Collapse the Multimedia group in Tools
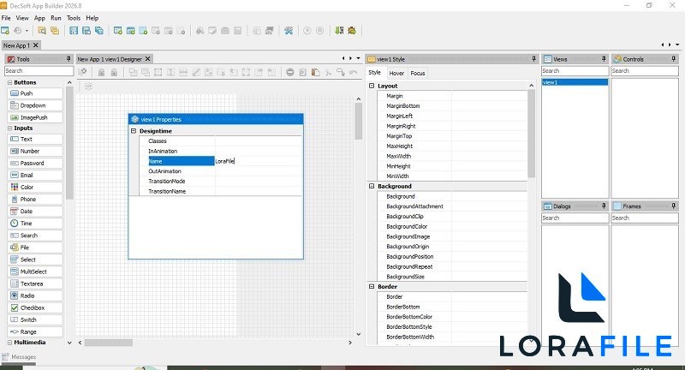The height and width of the screenshot is (370, 685). (x=9, y=343)
